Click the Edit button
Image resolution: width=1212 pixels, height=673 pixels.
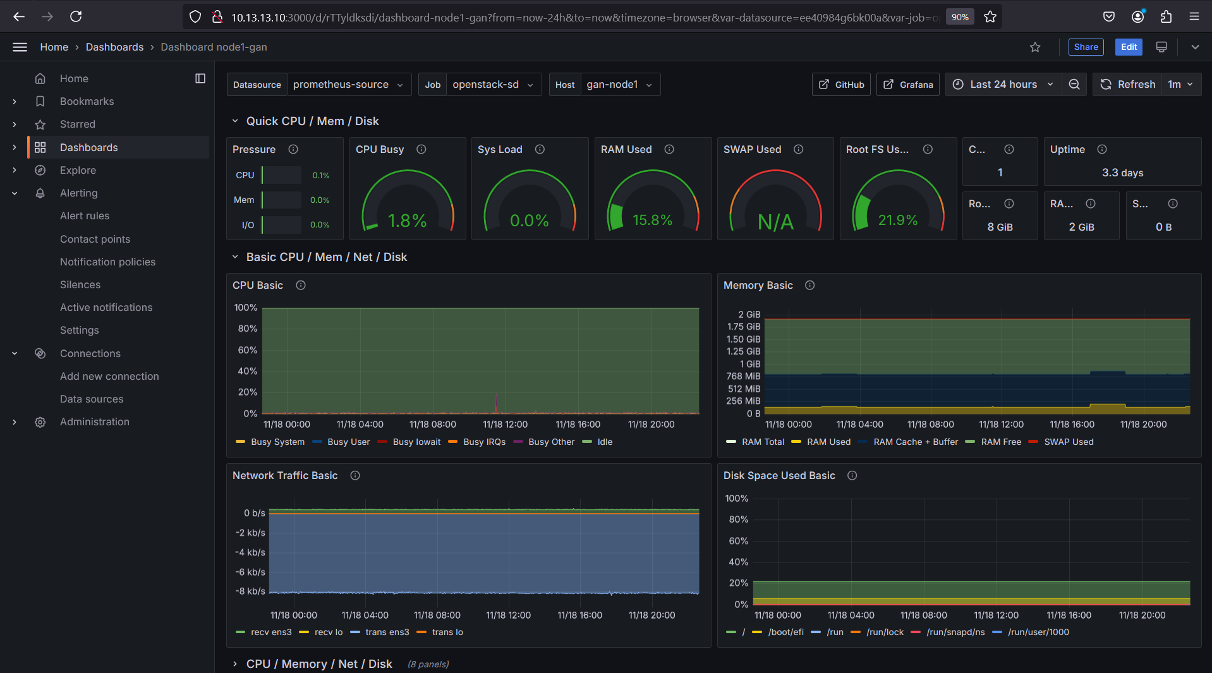pyautogui.click(x=1129, y=47)
